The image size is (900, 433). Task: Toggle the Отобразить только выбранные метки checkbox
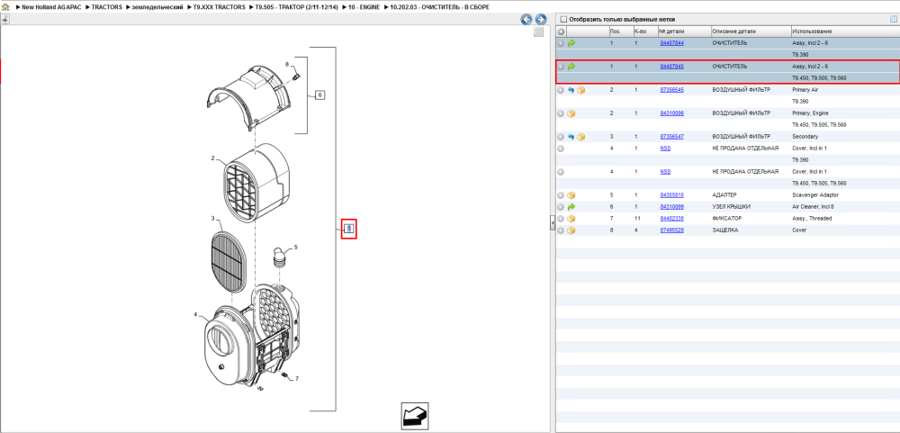pyautogui.click(x=563, y=19)
